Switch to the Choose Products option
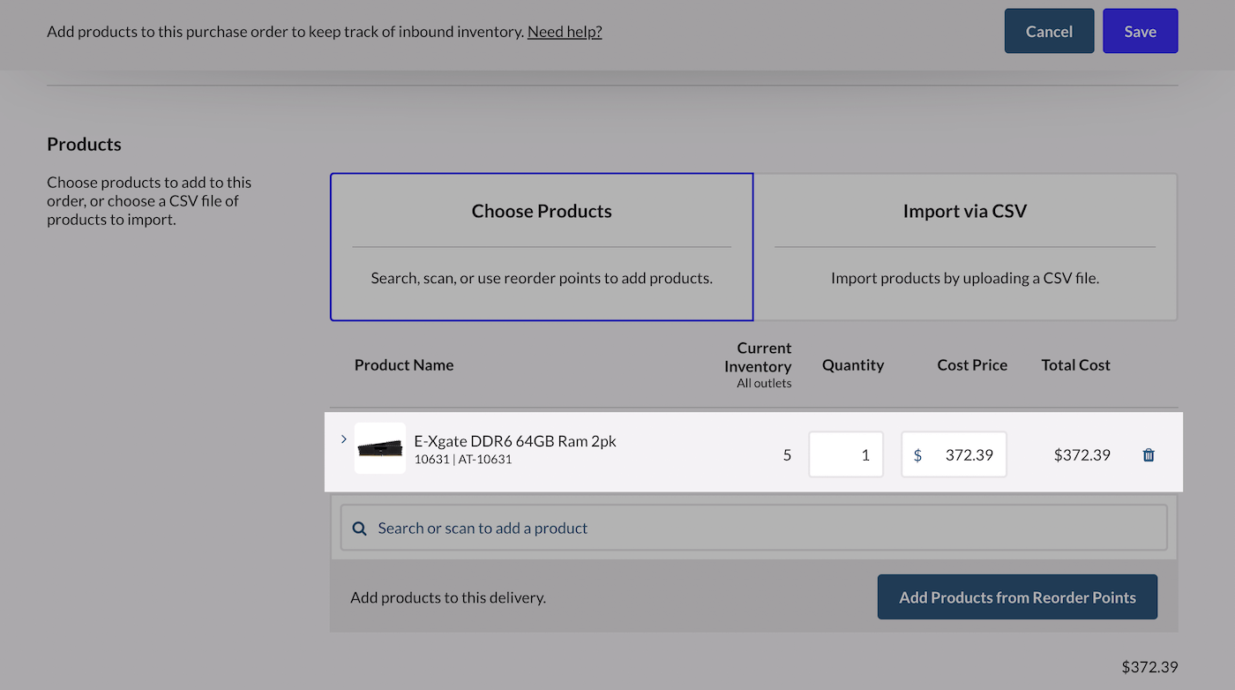This screenshot has width=1235, height=690. 542,246
